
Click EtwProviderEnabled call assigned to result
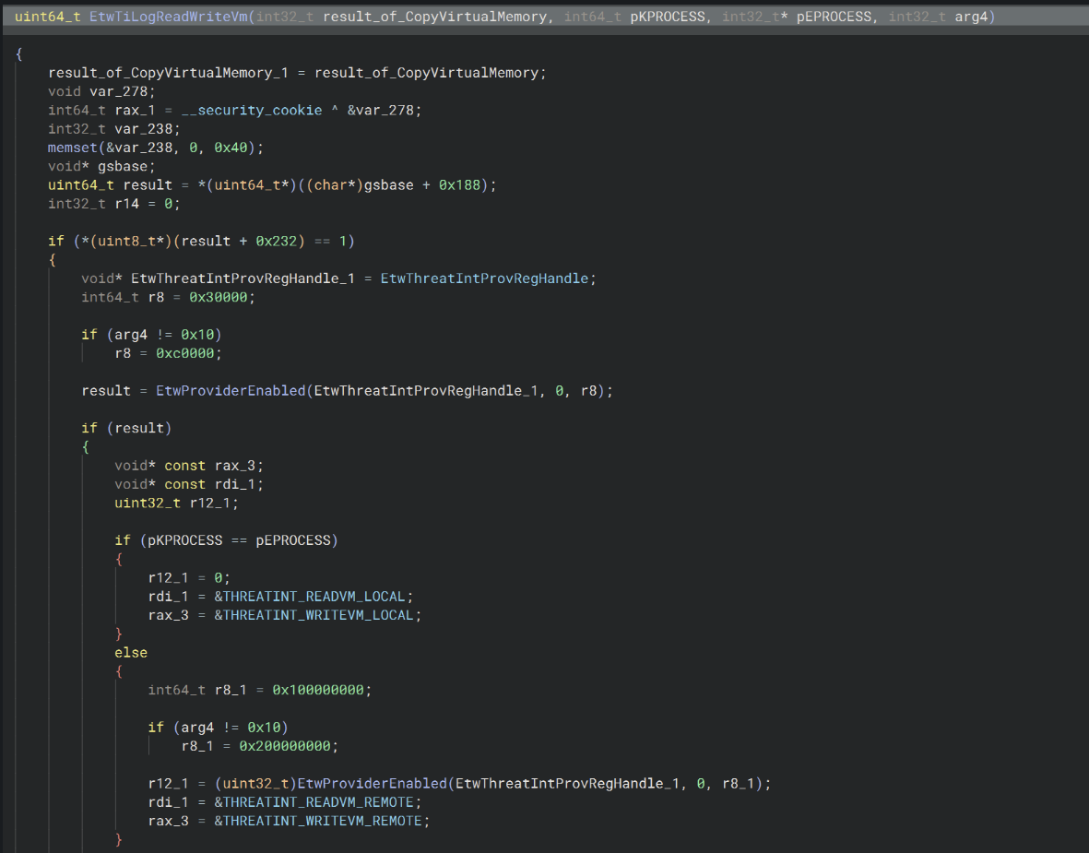pyautogui.click(x=231, y=390)
